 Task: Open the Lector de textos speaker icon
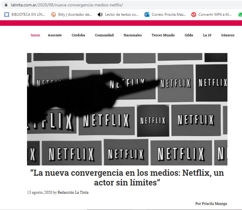click(x=100, y=15)
